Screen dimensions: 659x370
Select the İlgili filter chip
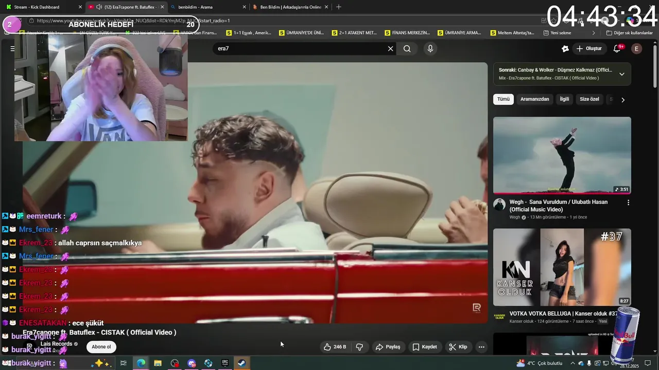coord(564,99)
